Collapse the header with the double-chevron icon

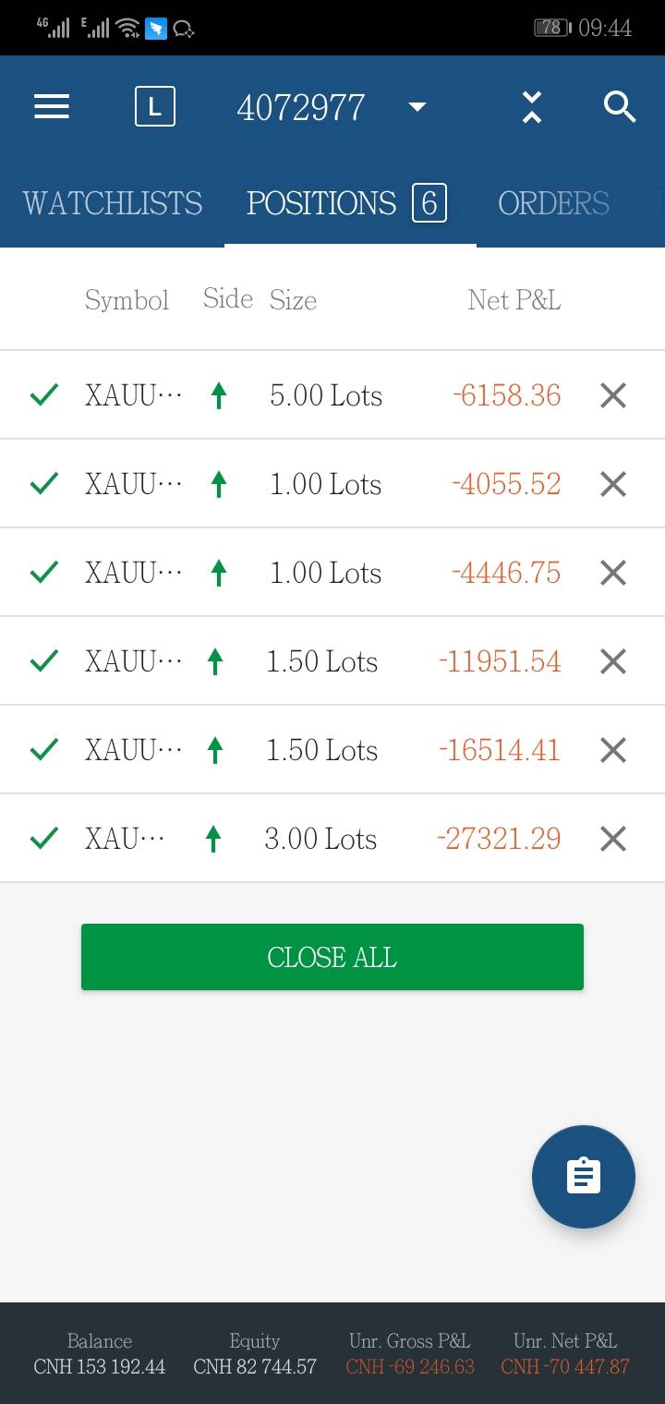pos(531,107)
